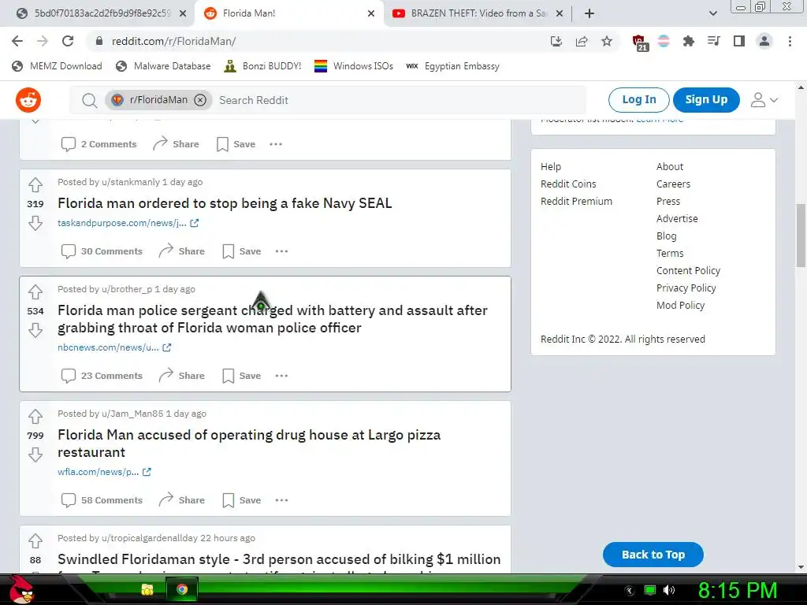
Task: Open the wfla.com article link
Action: [105, 472]
